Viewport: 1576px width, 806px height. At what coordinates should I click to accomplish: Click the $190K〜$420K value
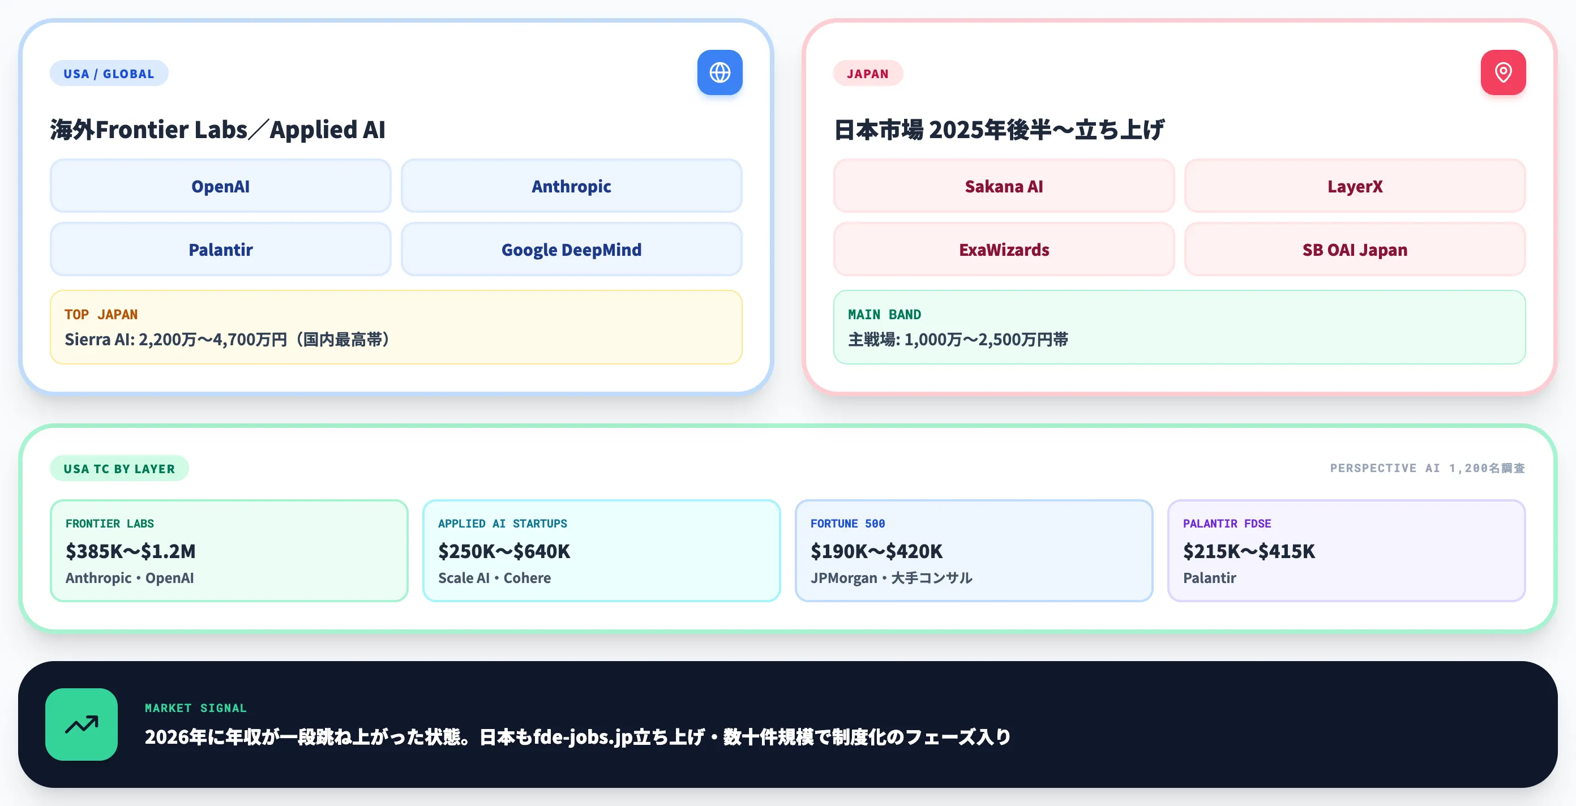[x=876, y=551]
